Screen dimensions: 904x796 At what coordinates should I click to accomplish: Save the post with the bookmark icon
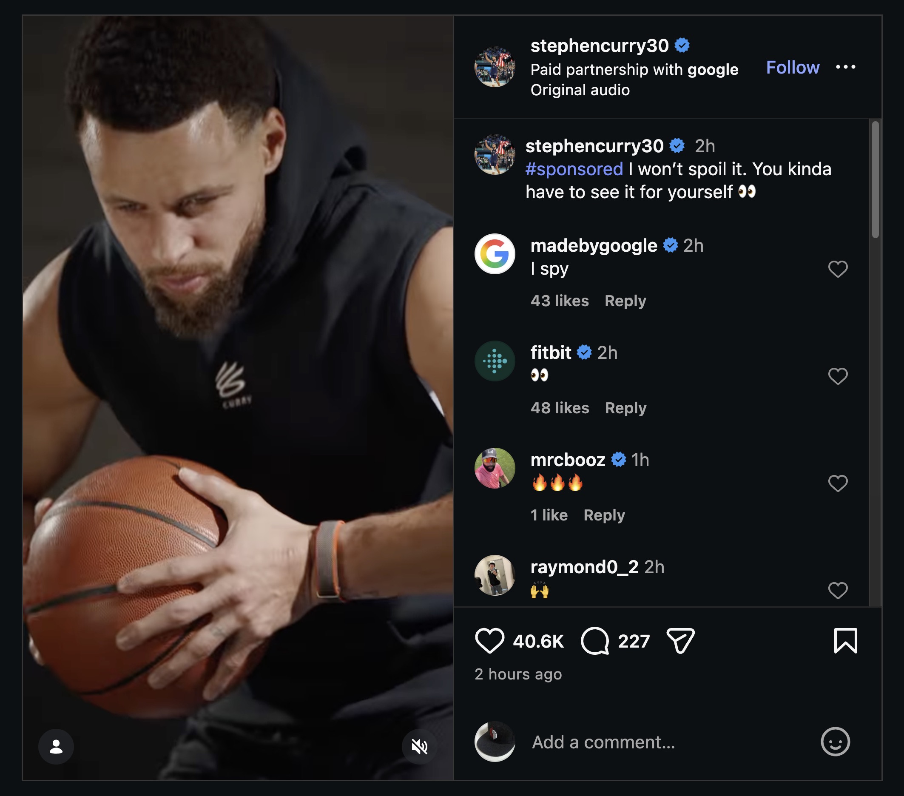coord(845,641)
